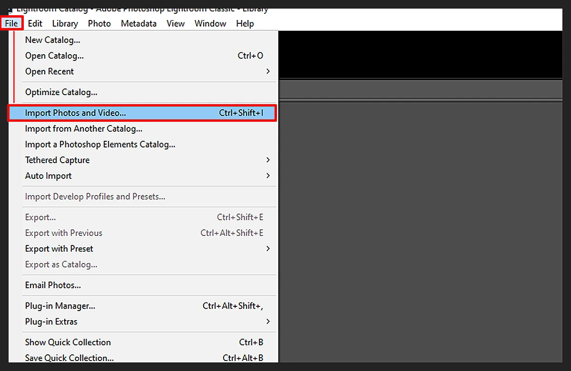Select Show Quick Collection
Screen dimensions: 571x371
pyautogui.click(x=68, y=342)
